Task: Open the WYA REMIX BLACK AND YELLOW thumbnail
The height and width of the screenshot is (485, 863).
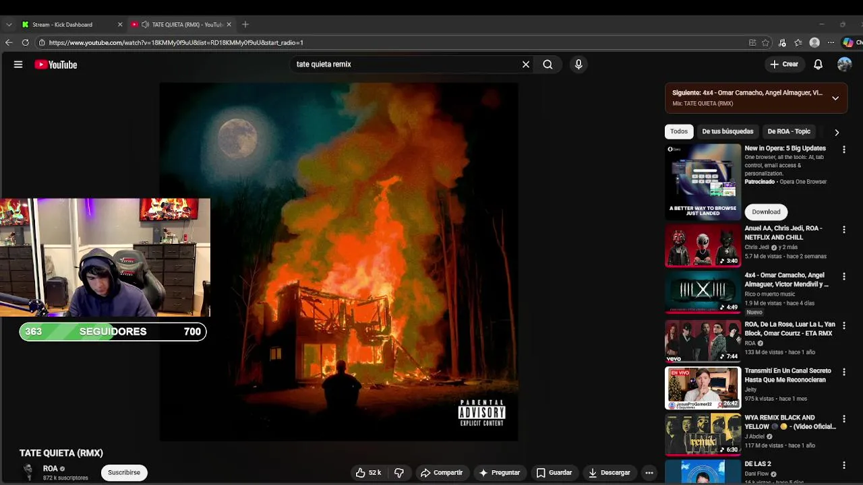Action: point(703,435)
